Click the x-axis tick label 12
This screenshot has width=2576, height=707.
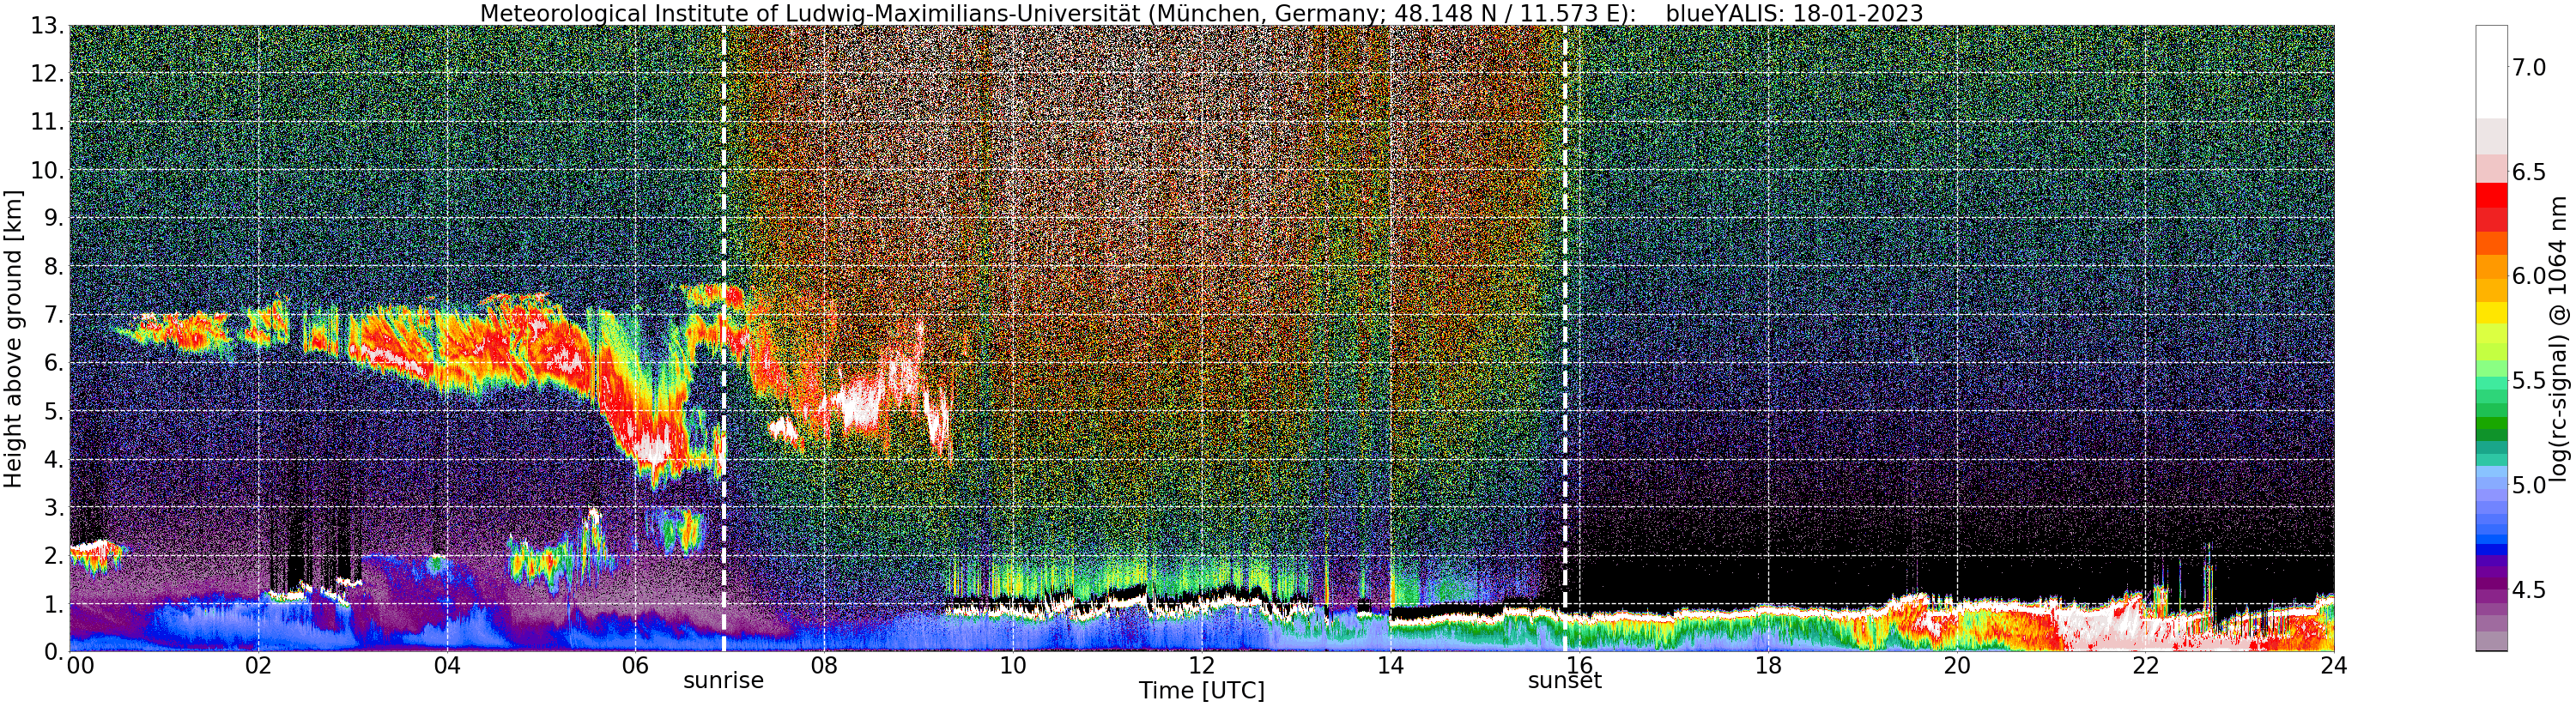(x=1201, y=666)
